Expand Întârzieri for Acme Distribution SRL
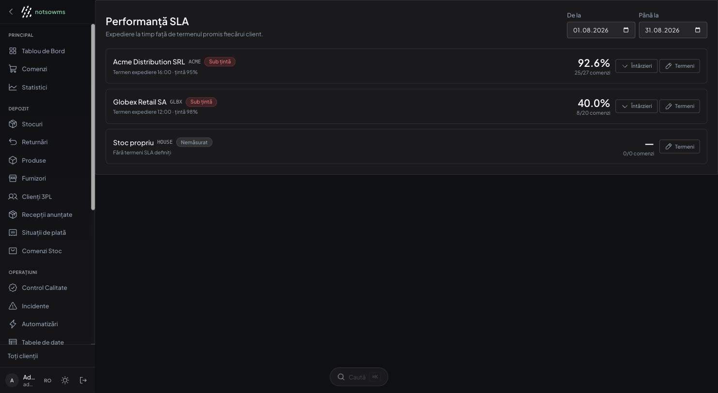 636,66
